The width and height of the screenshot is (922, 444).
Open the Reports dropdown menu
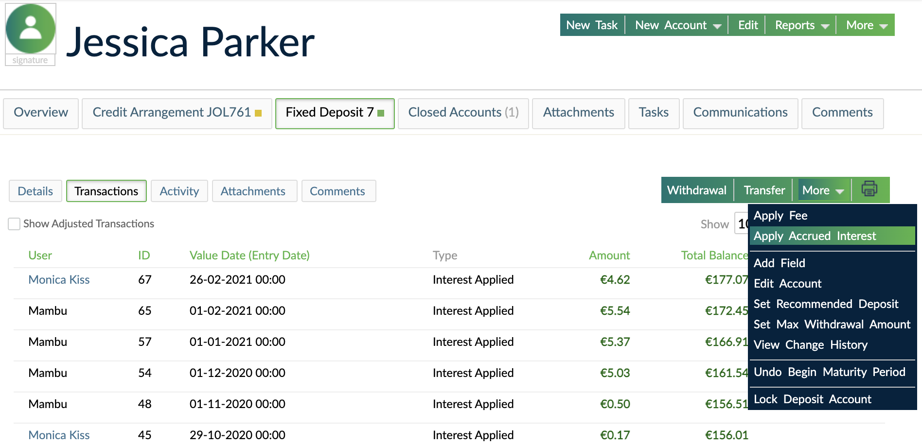[x=800, y=25]
